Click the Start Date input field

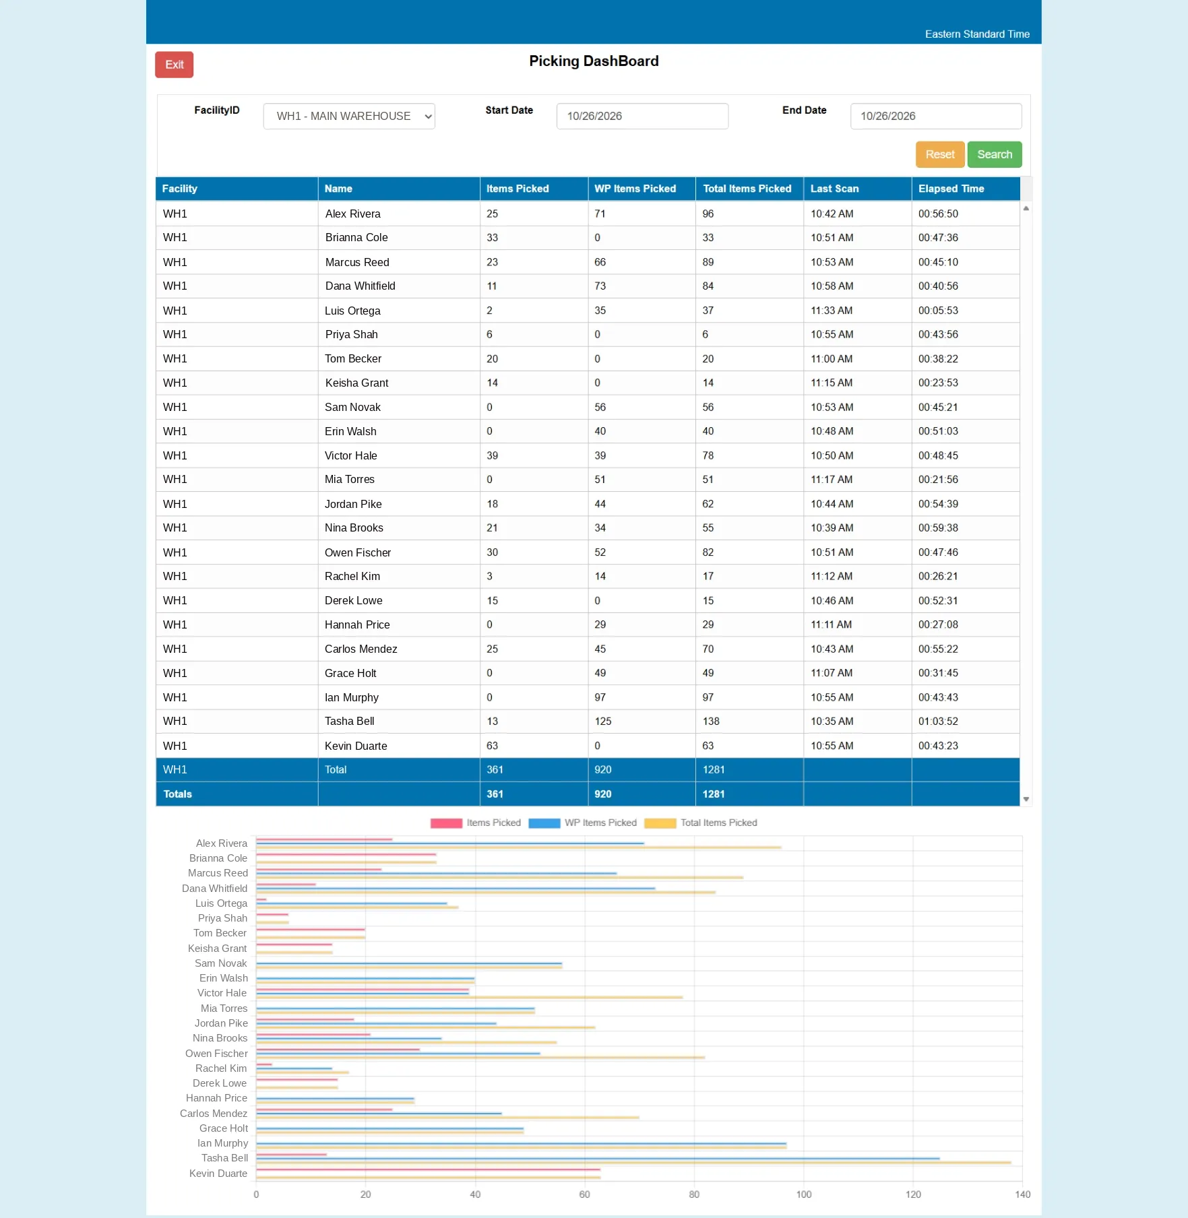point(642,116)
